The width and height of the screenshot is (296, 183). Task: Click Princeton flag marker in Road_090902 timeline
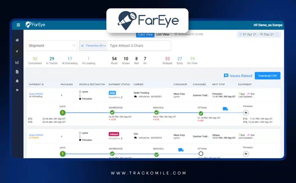(246, 113)
